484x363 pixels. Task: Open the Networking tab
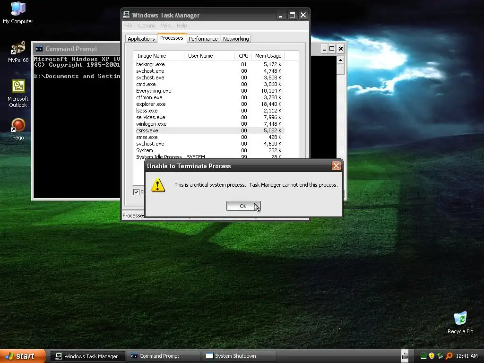pyautogui.click(x=236, y=39)
